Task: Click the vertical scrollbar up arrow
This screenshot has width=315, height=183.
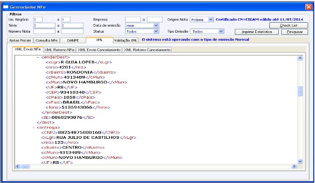Action: [x=300, y=58]
